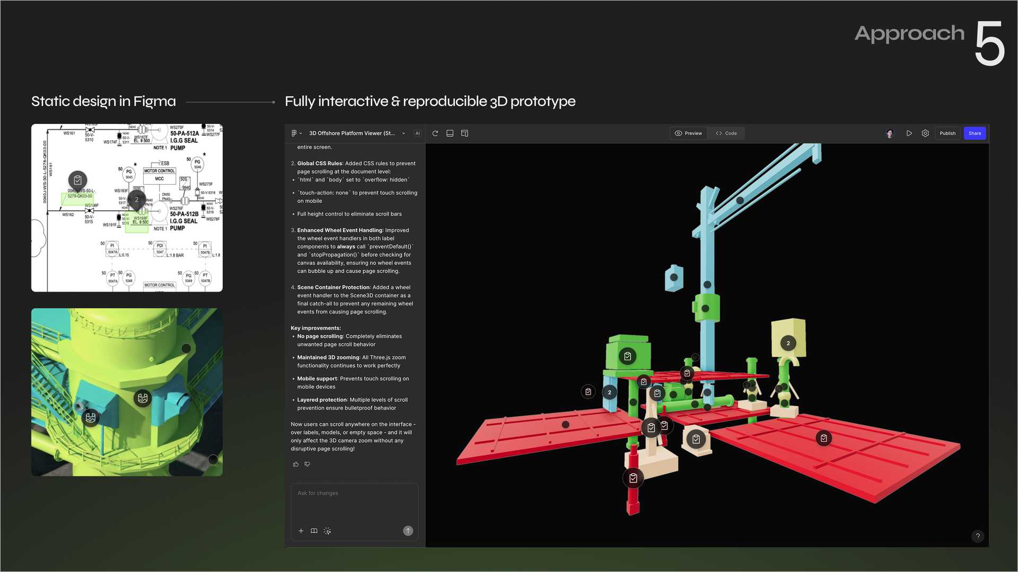The height and width of the screenshot is (572, 1018).
Task: Click the thumbs up feedback icon
Action: (296, 464)
